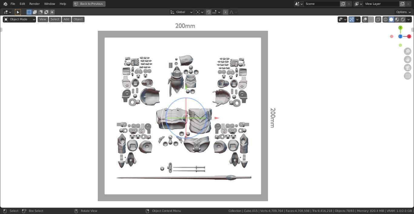Click the spear model in viewport
The height and width of the screenshot is (214, 414).
(x=184, y=178)
